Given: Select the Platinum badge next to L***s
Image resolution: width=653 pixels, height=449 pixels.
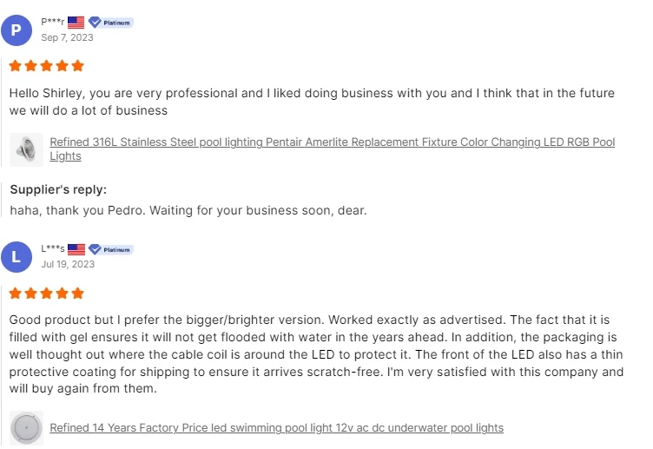Looking at the screenshot, I should click(x=111, y=249).
